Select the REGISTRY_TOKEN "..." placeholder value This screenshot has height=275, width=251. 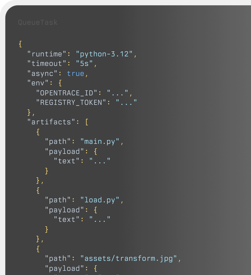[126, 102]
